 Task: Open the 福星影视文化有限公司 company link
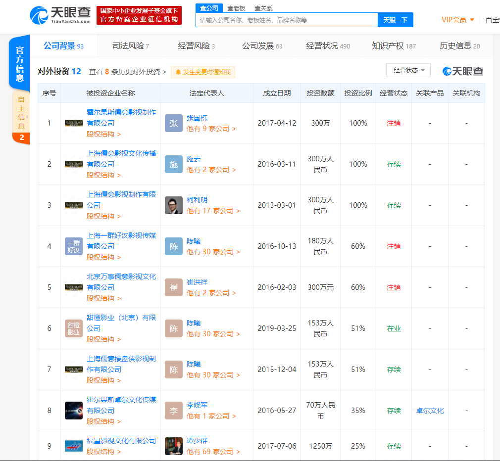coord(121,441)
